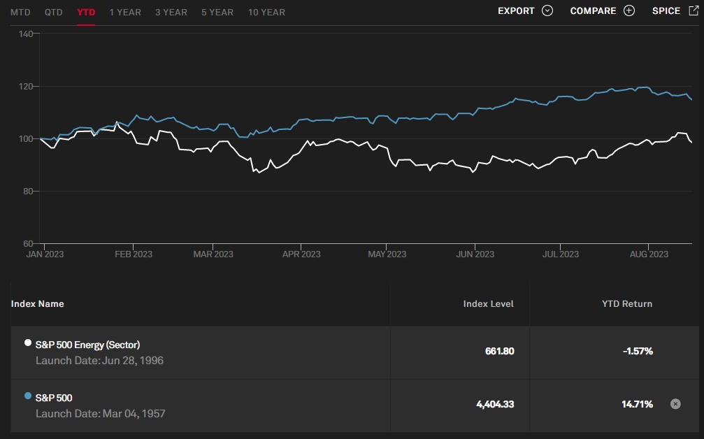The height and width of the screenshot is (439, 704).
Task: Remove S&P 500 comparison with X icon
Action: pos(675,404)
